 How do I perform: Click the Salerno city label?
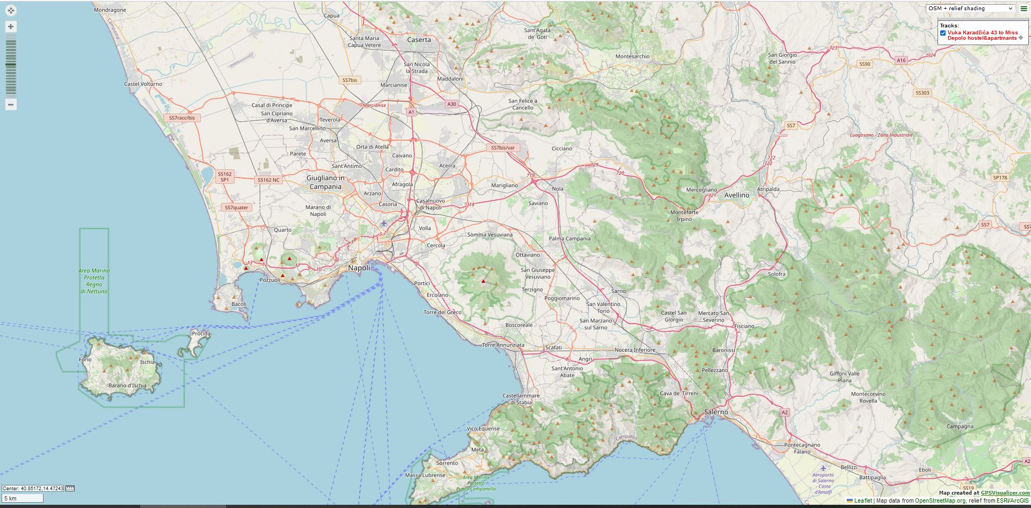(716, 412)
